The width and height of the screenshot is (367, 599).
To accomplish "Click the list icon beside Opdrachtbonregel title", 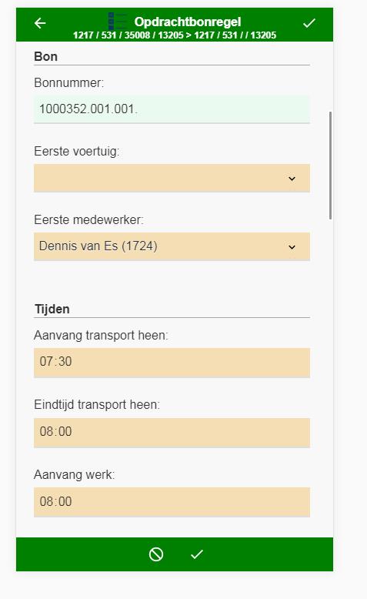I will [118, 21].
